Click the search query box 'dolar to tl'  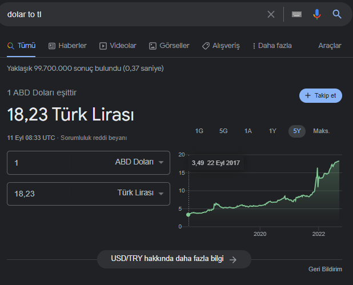[x=133, y=14]
